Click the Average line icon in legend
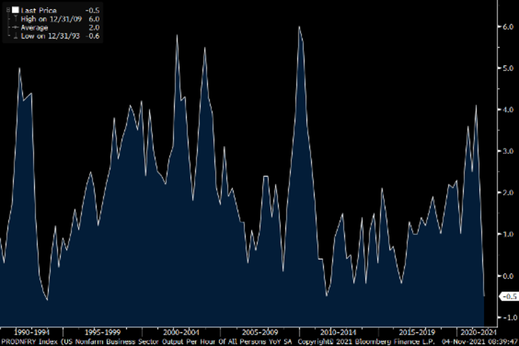 pos(16,28)
